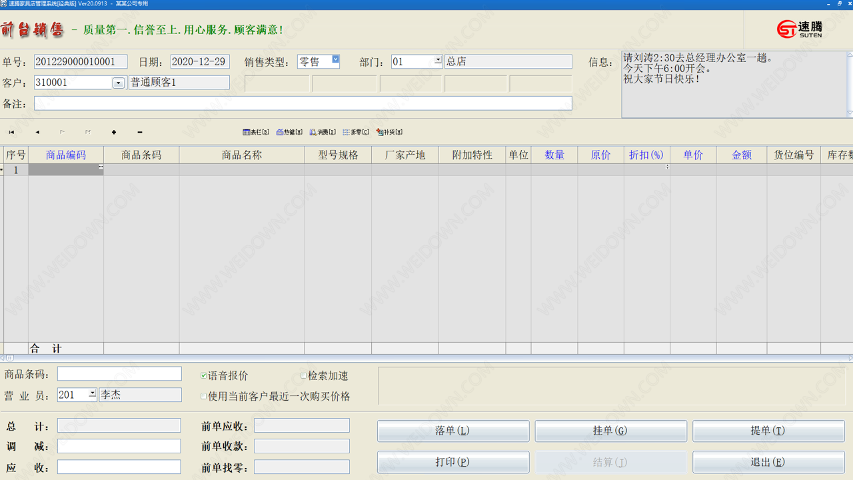Viewport: 853px width, 480px height.
Task: Click 厂家产地 column header
Action: pyautogui.click(x=405, y=155)
